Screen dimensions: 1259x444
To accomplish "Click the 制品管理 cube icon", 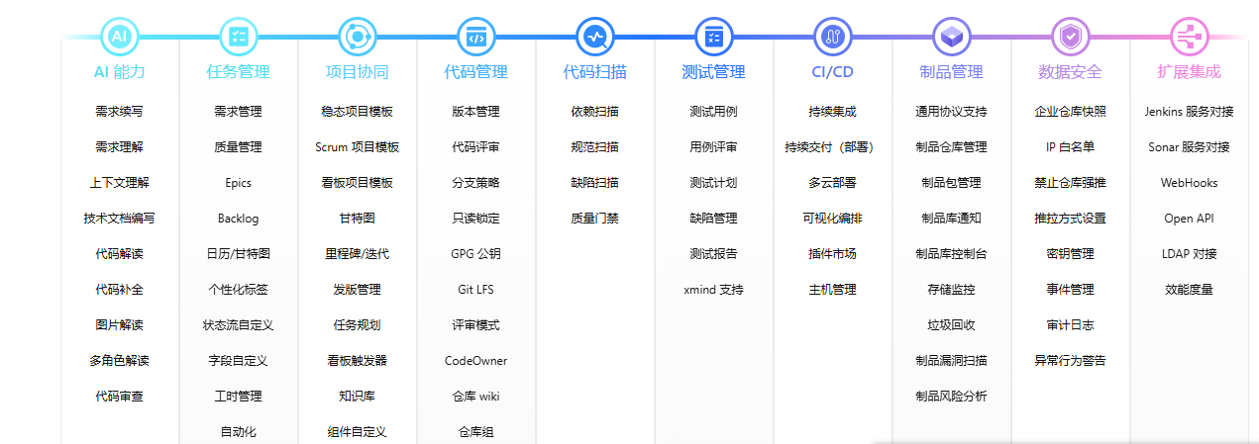I will pos(951,37).
